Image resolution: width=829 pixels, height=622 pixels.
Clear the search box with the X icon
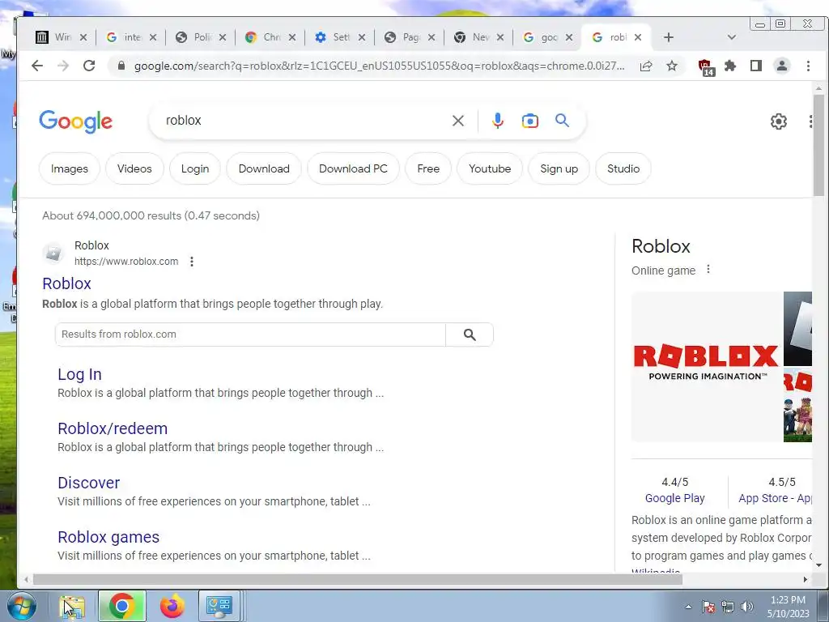pos(458,121)
